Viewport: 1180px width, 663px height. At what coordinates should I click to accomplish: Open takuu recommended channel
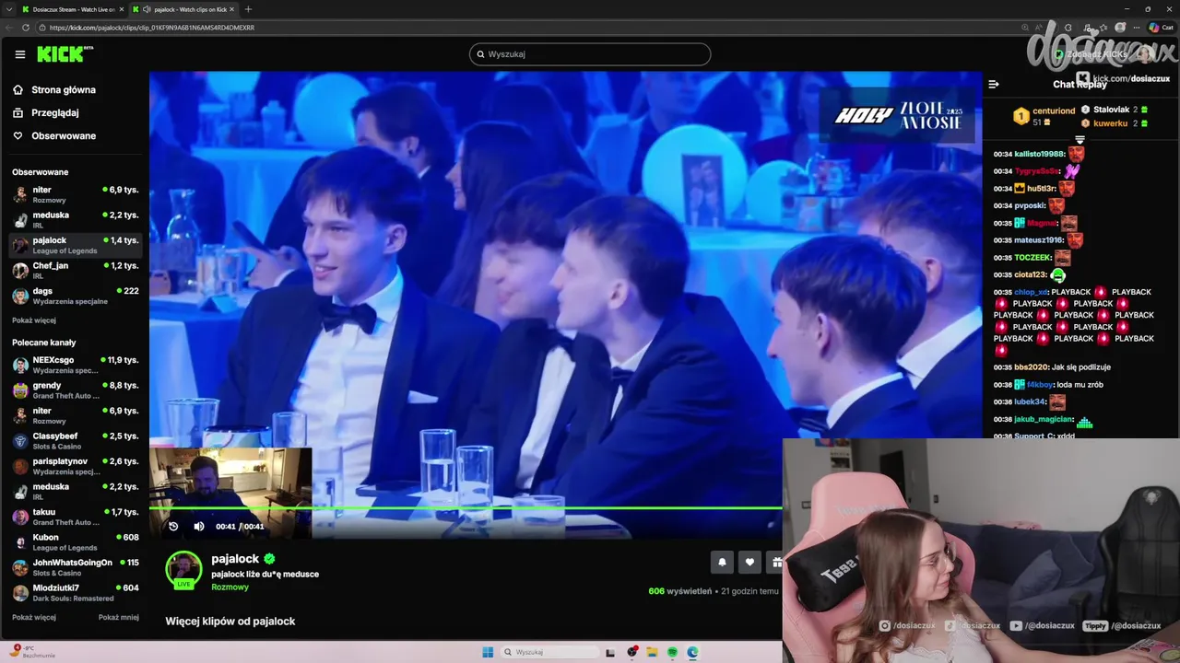[x=75, y=517]
